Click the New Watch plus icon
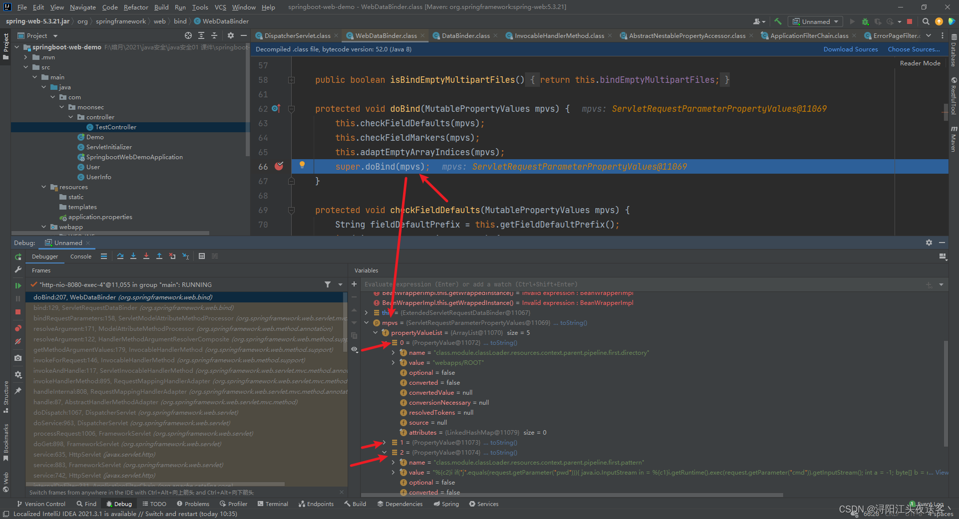959x519 pixels. [354, 284]
